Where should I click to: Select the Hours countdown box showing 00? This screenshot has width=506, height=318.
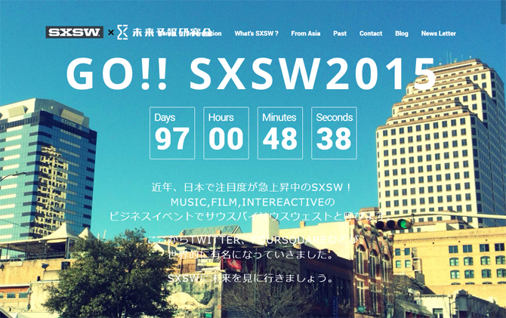[227, 133]
